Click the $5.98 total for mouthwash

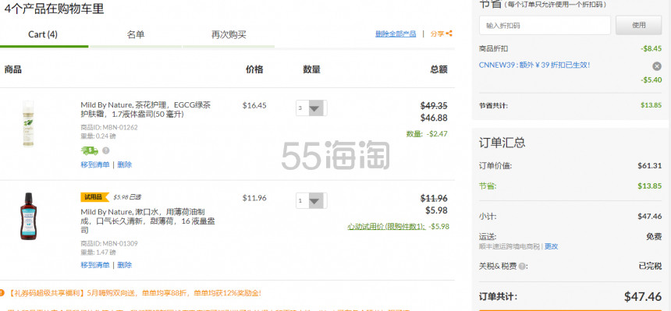point(436,210)
